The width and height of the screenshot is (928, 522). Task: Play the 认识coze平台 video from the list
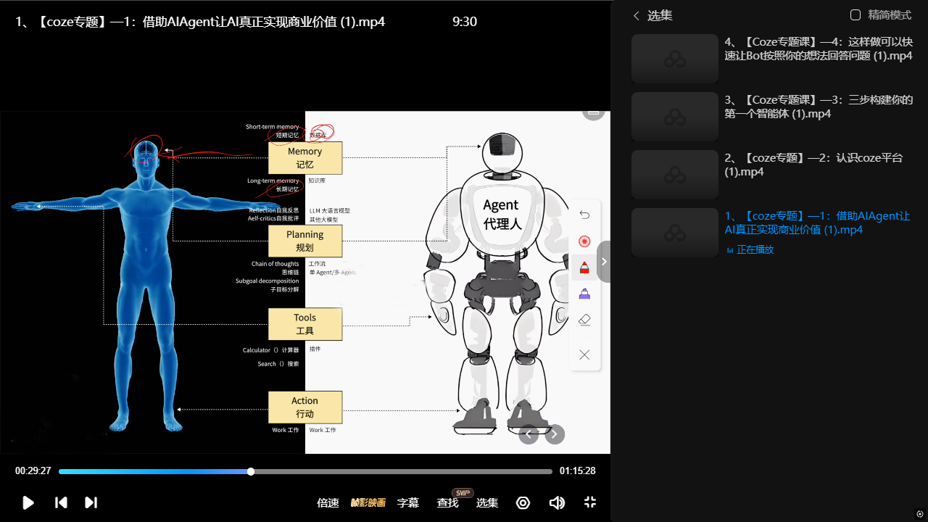pos(813,165)
